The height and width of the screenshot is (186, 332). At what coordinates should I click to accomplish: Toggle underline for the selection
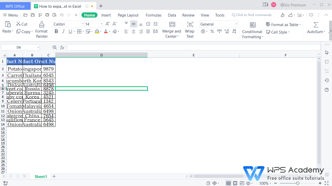pyautogui.click(x=70, y=31)
